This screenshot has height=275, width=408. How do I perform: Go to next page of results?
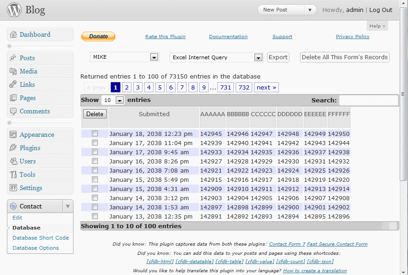coord(266,87)
